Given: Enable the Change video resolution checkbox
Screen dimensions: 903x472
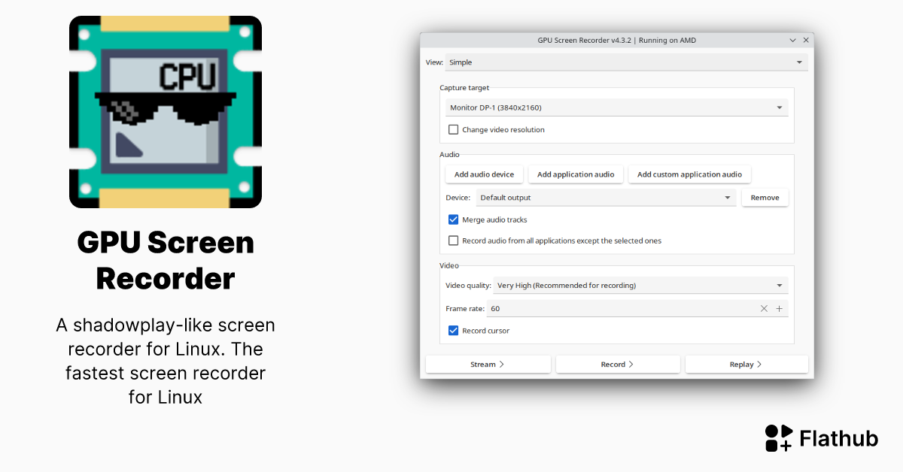Looking at the screenshot, I should pyautogui.click(x=453, y=129).
